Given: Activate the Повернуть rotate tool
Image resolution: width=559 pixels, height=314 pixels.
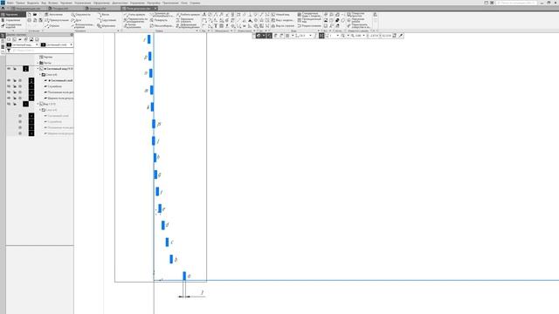Looking at the screenshot, I should click(158, 20).
